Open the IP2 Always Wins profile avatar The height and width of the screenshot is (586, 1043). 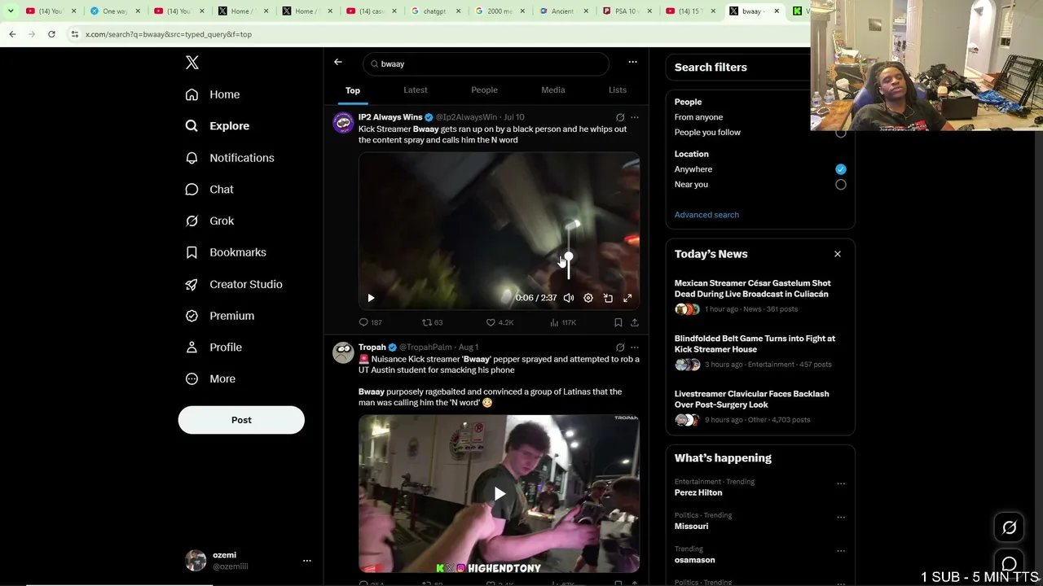343,122
